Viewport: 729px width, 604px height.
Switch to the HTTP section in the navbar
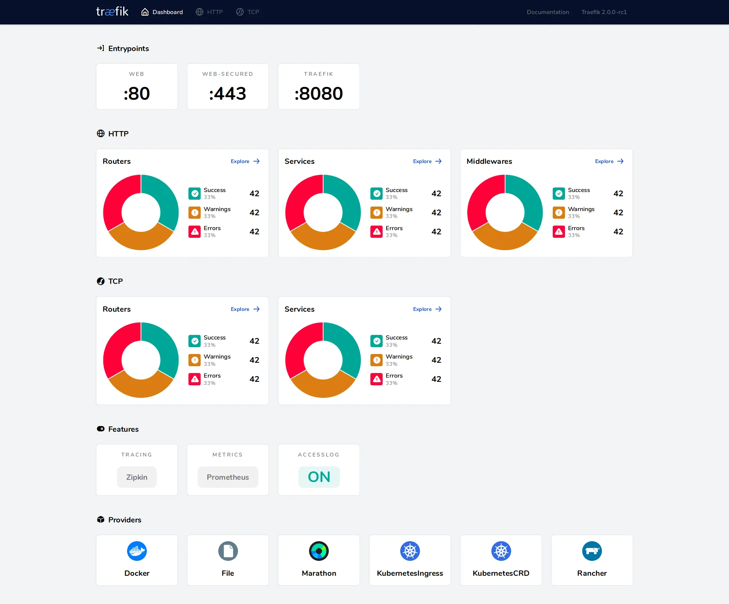pos(209,12)
